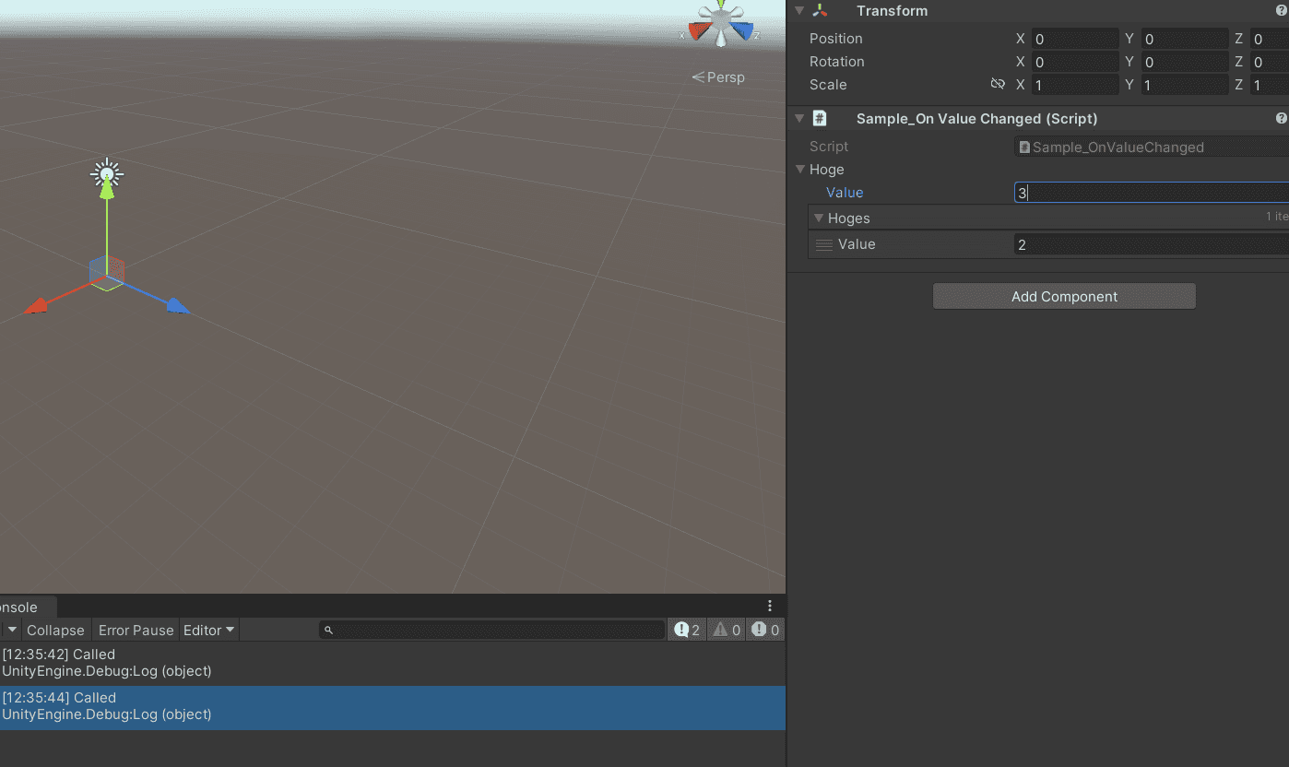The height and width of the screenshot is (767, 1289).
Task: Open the Clear options dropdown arrow
Action: [x=12, y=631]
